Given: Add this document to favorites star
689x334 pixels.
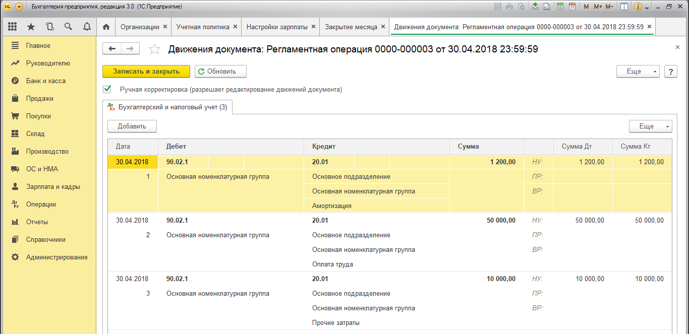Looking at the screenshot, I should [155, 49].
